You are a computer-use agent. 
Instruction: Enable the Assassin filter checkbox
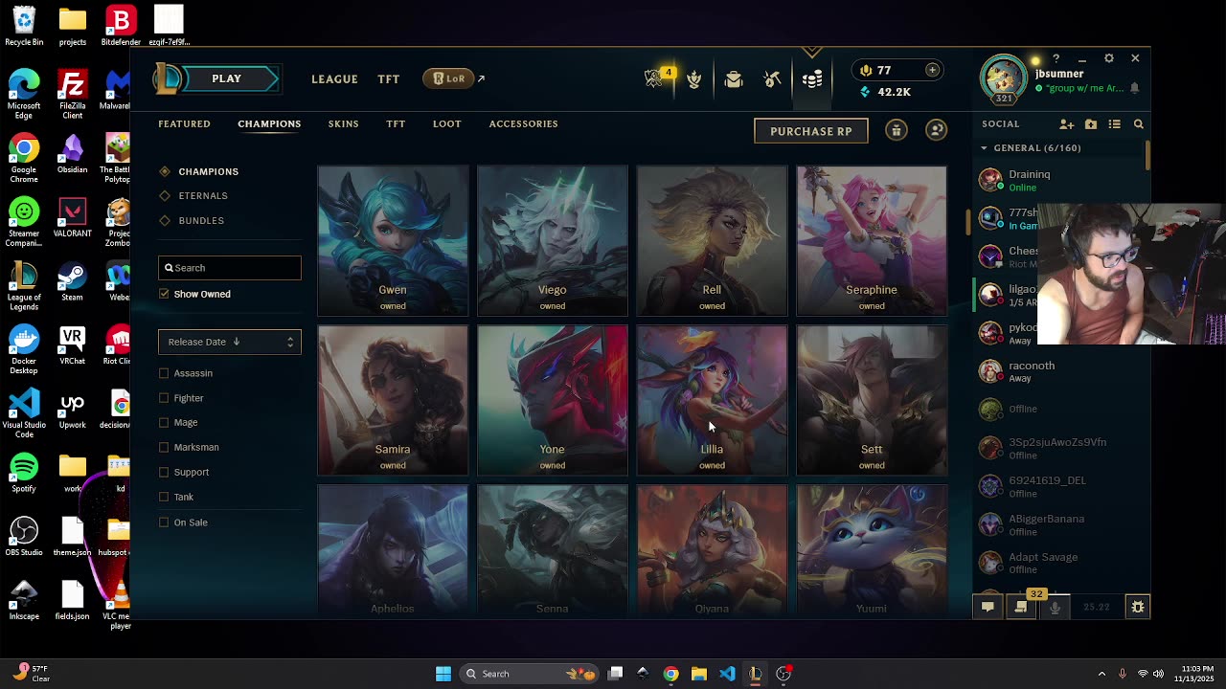click(164, 373)
